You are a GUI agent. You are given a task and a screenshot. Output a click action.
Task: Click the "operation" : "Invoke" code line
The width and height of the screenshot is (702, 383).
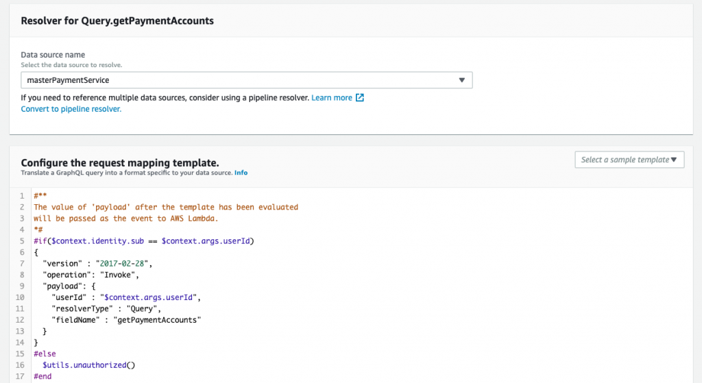[x=91, y=275]
